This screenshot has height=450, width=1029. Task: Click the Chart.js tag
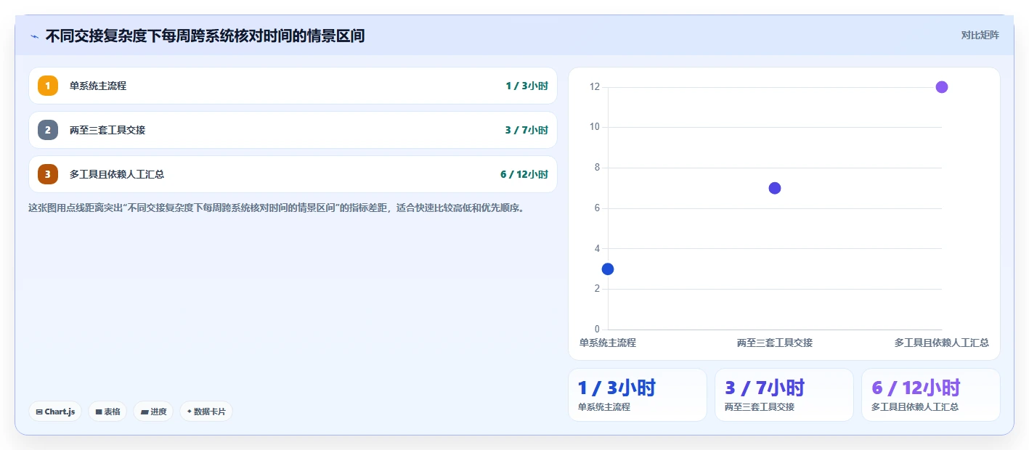[x=55, y=412]
